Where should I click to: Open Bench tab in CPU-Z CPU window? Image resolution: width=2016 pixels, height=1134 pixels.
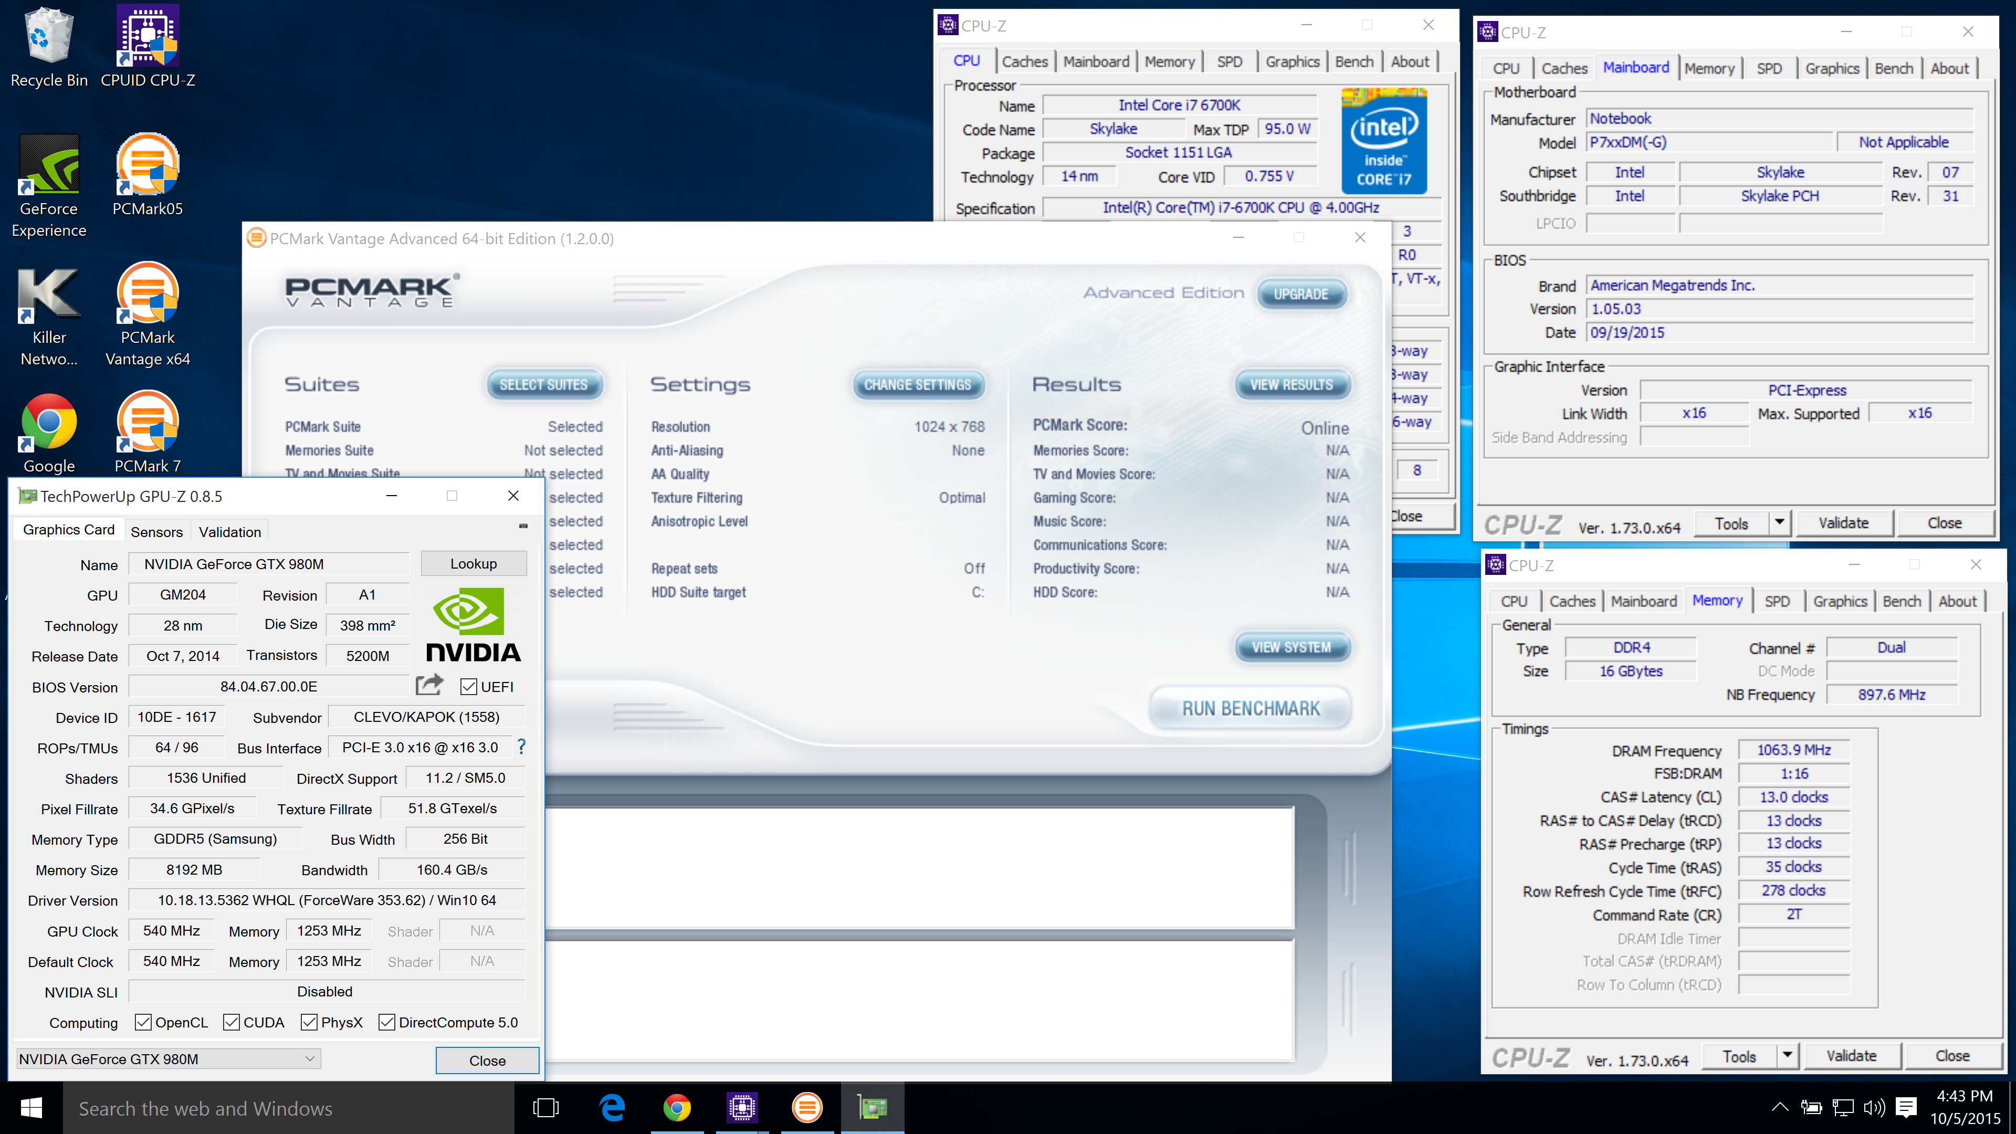click(x=1354, y=61)
